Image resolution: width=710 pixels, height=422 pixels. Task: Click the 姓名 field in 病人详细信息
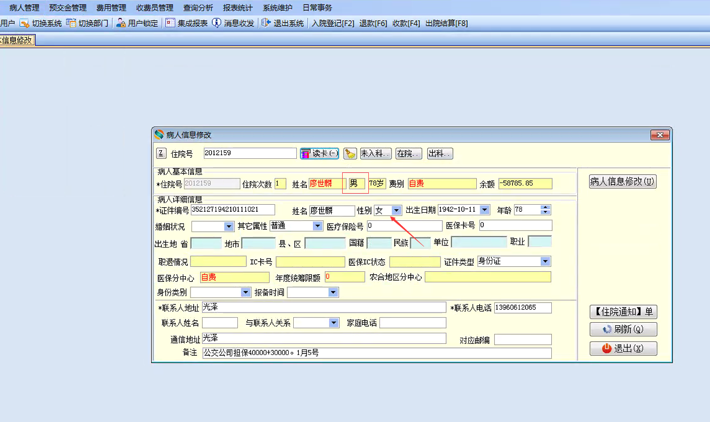coord(332,210)
